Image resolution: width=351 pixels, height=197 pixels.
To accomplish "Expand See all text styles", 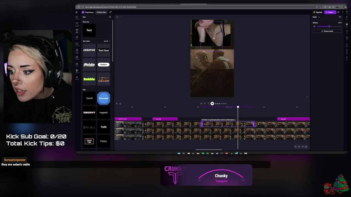I will pyautogui.click(x=107, y=41).
